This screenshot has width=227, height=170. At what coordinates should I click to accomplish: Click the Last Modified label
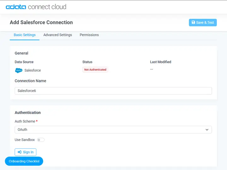(160, 62)
